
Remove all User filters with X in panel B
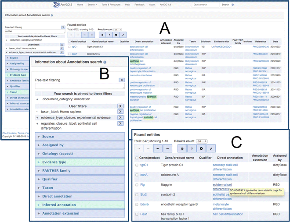(x=120, y=106)
